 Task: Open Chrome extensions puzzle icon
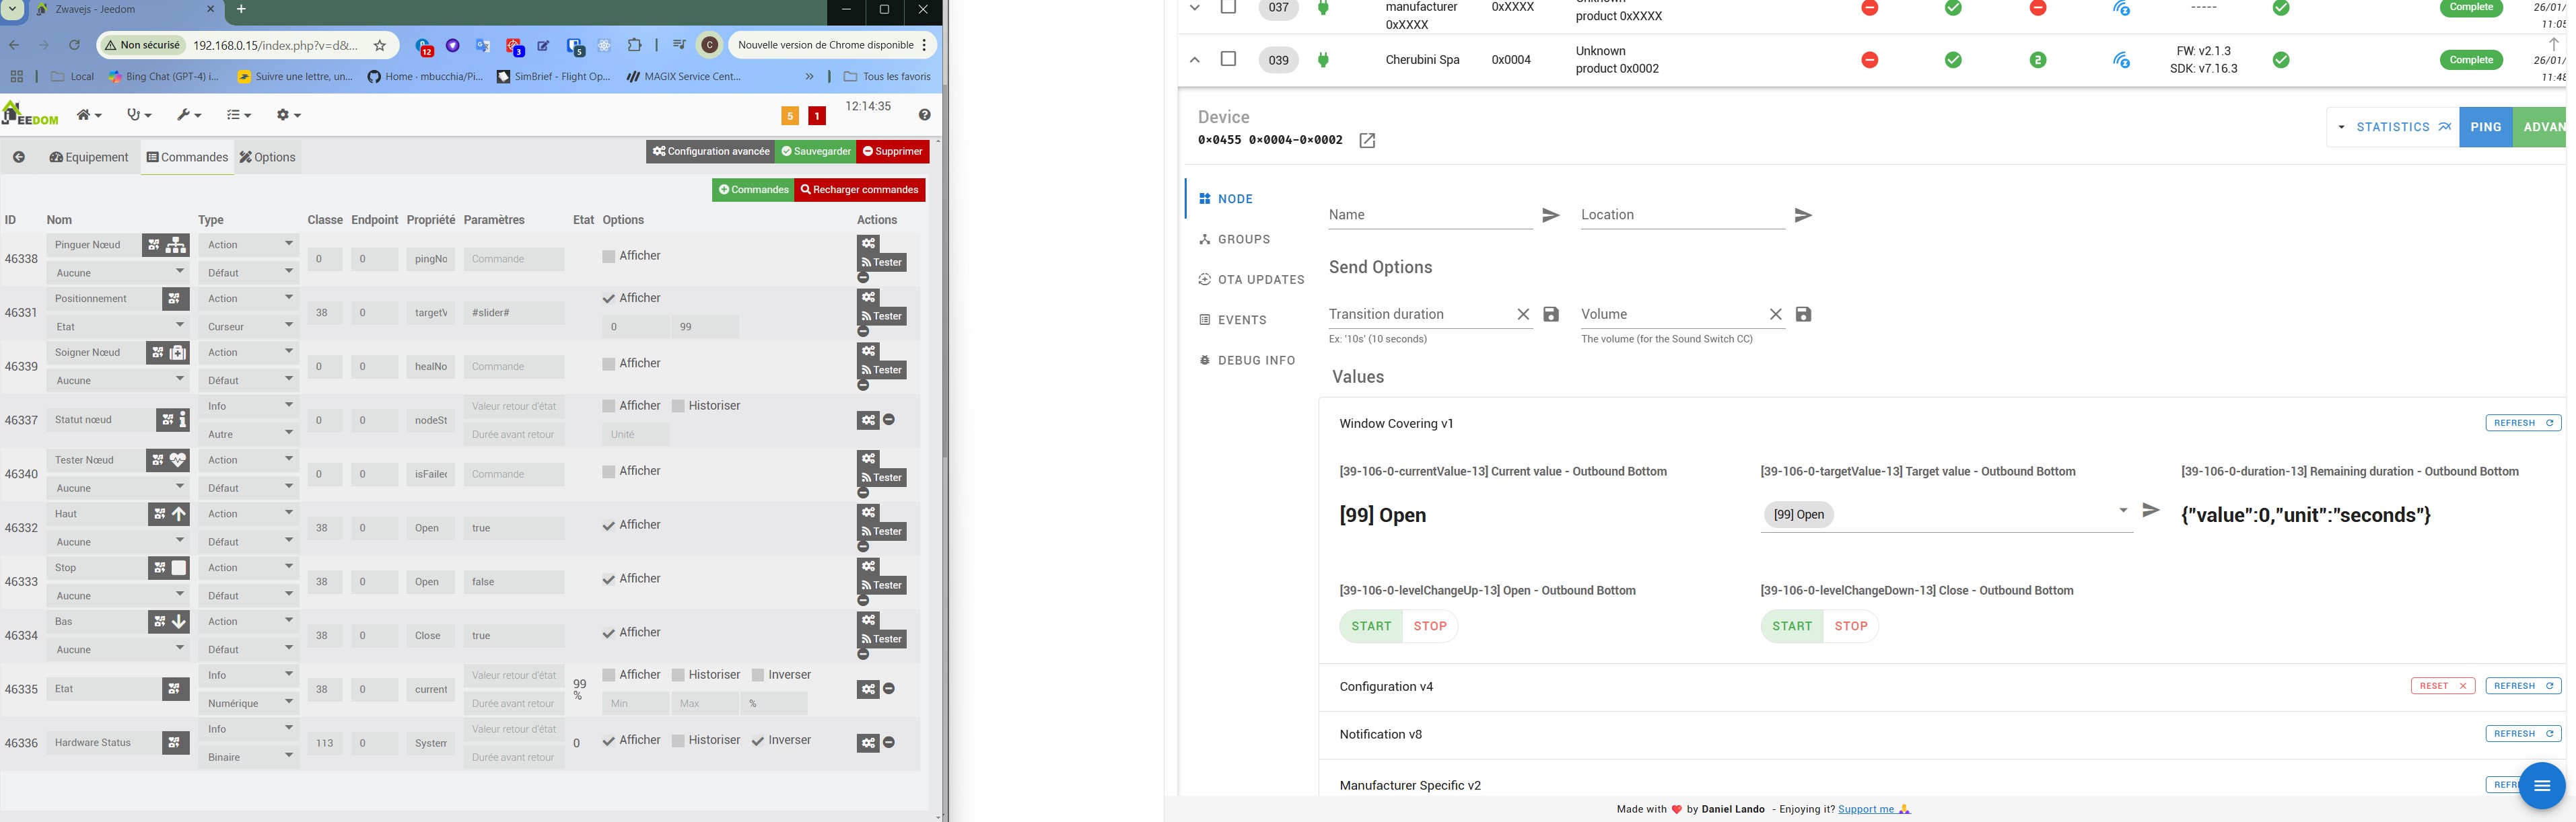click(635, 45)
